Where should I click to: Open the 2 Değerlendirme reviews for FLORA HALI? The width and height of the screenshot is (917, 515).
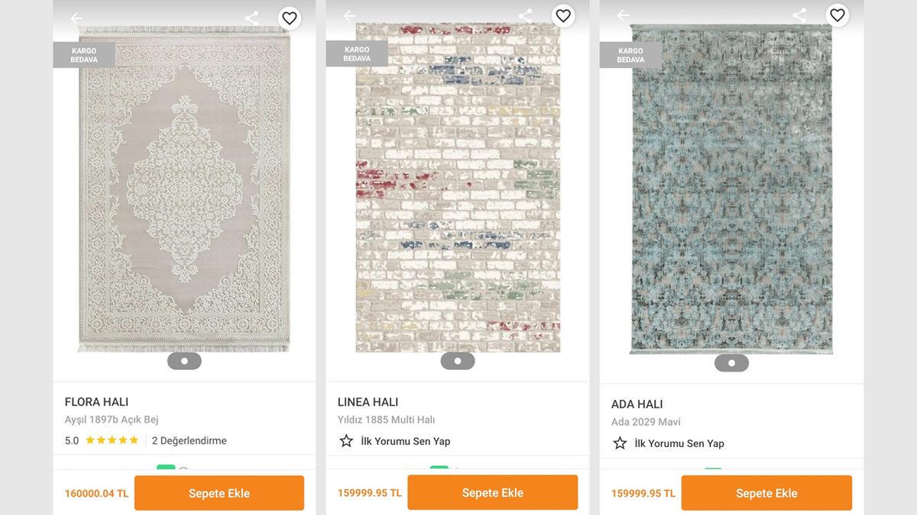tap(187, 440)
